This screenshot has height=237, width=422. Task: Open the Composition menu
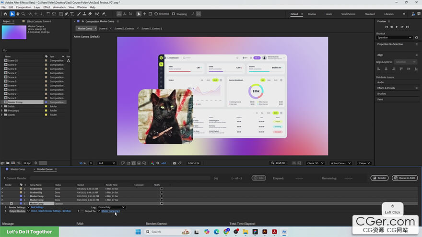tap(23, 7)
